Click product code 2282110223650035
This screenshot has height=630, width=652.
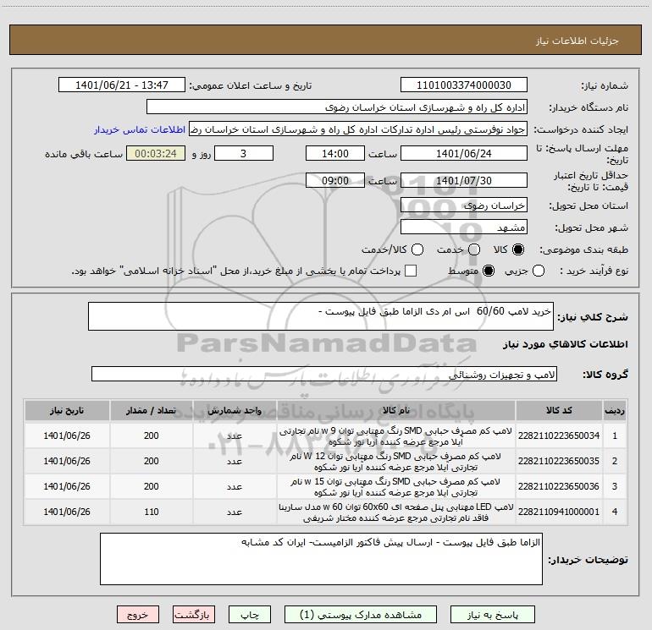coord(559,461)
